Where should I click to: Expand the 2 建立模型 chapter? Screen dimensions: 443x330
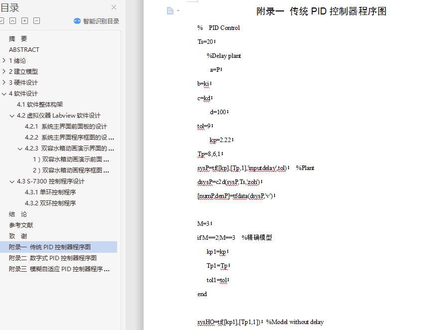[x=4, y=71]
